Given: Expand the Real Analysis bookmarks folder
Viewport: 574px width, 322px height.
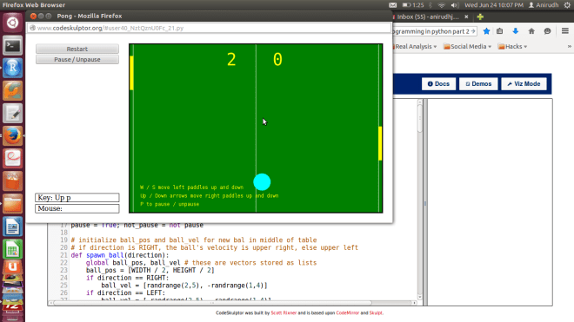Looking at the screenshot, I should click(415, 46).
